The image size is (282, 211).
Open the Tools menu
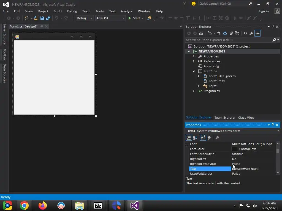(x=100, y=11)
